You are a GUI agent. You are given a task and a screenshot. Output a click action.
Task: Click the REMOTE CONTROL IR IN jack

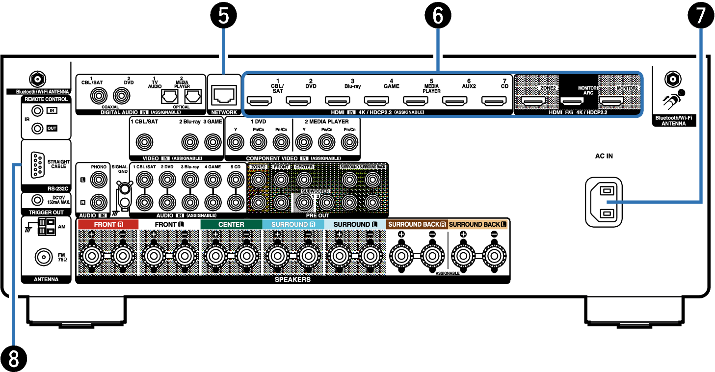click(36, 112)
